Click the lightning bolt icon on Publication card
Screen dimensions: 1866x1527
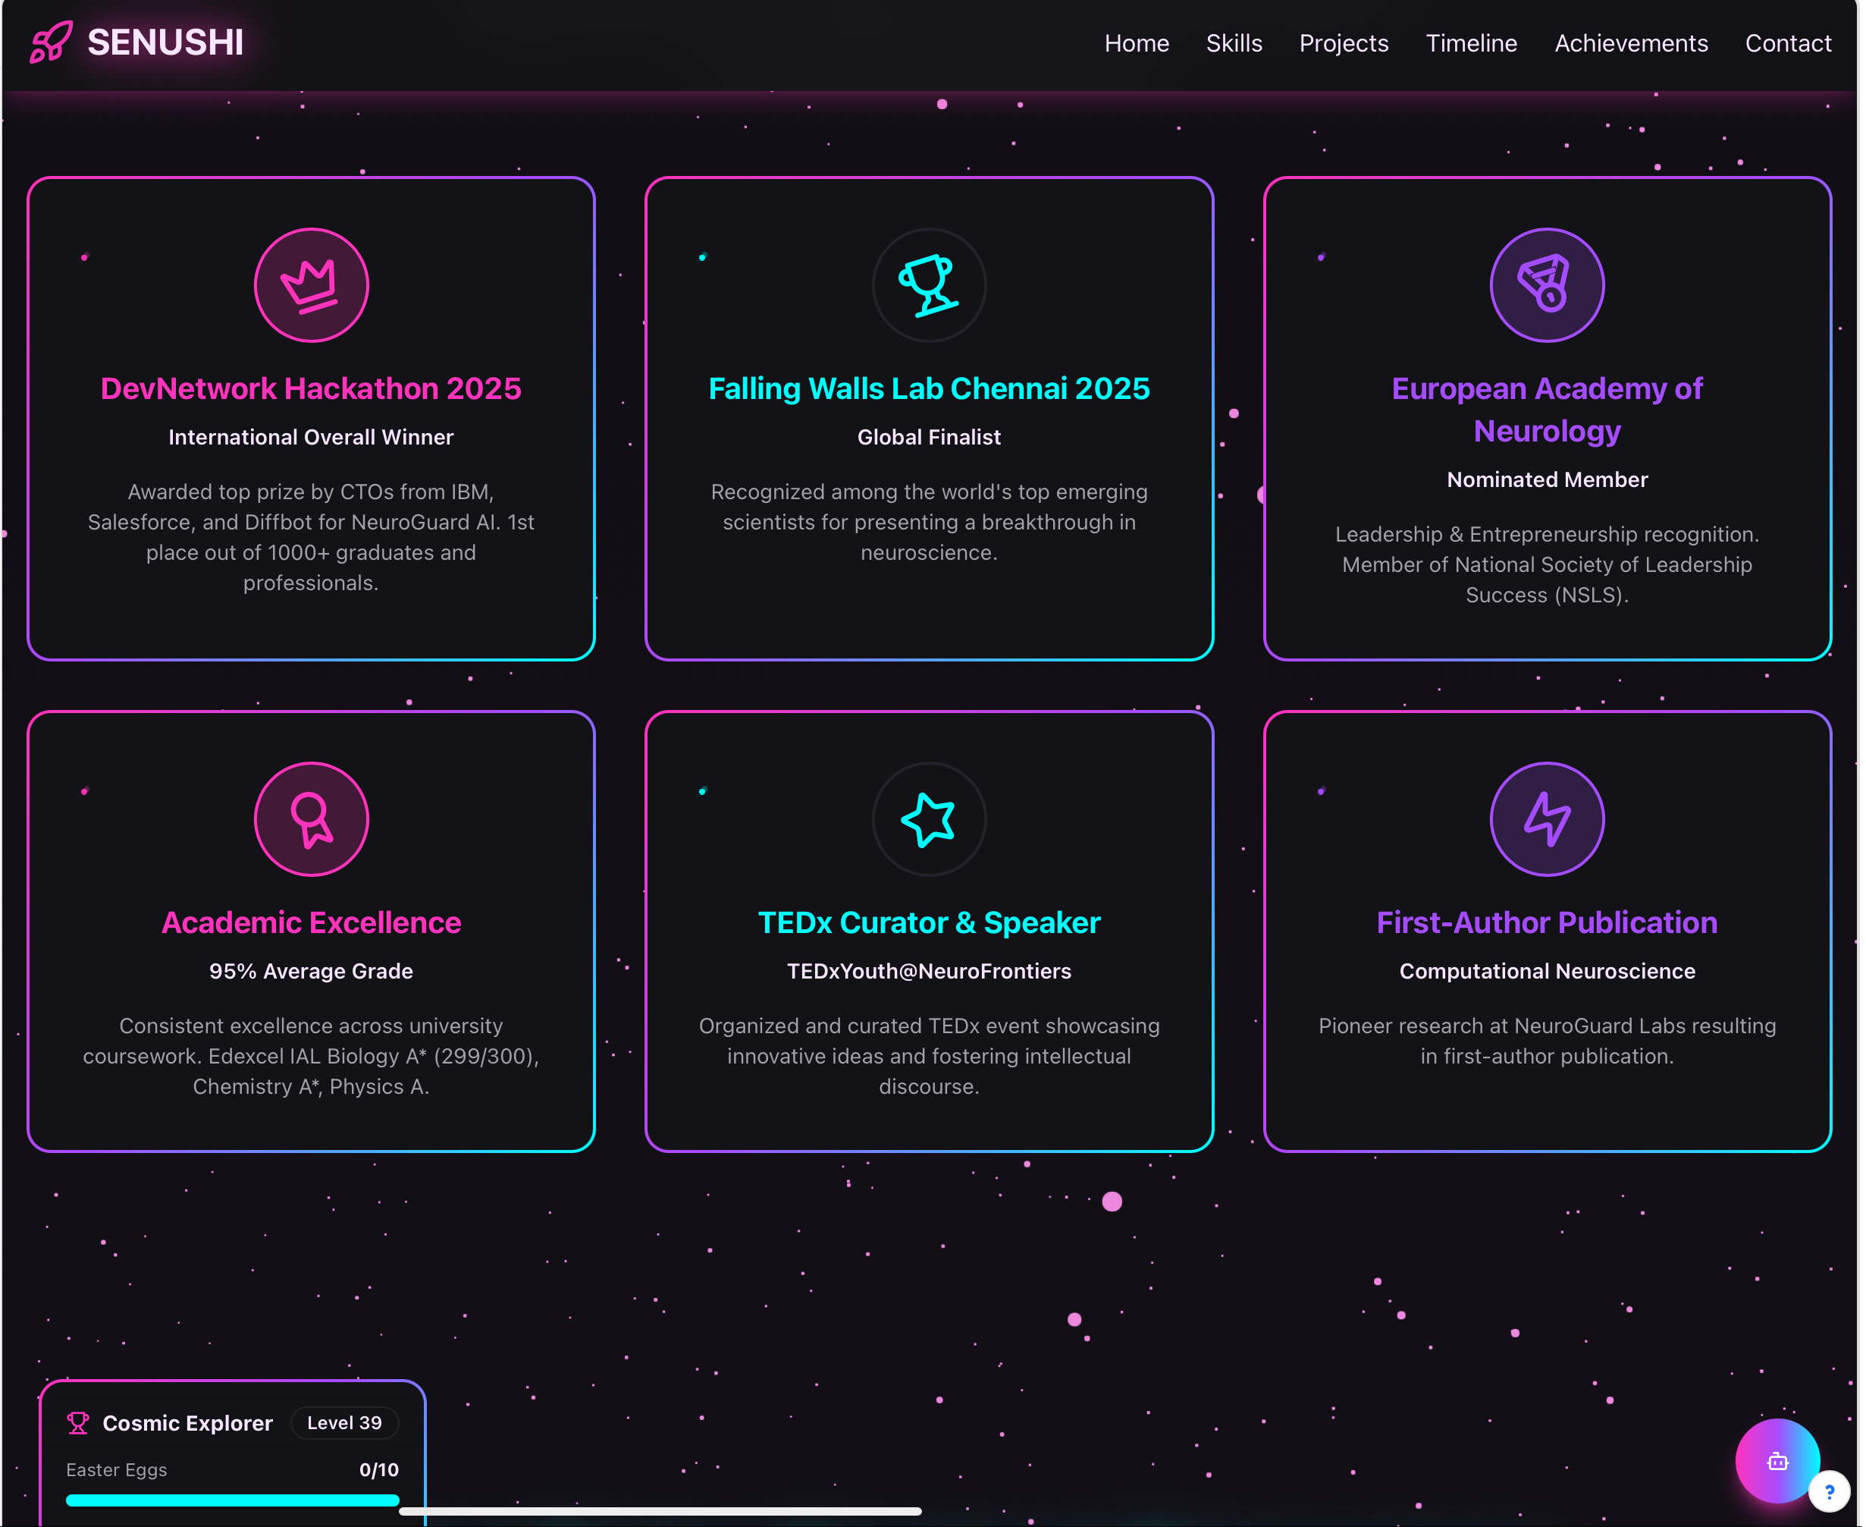coord(1548,820)
